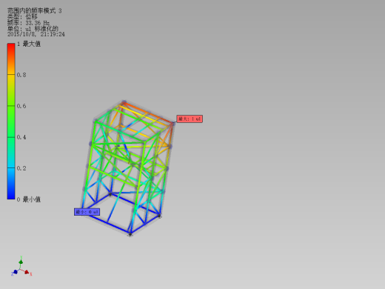
Task: Click the green middle band of color bar
Action: point(11,122)
